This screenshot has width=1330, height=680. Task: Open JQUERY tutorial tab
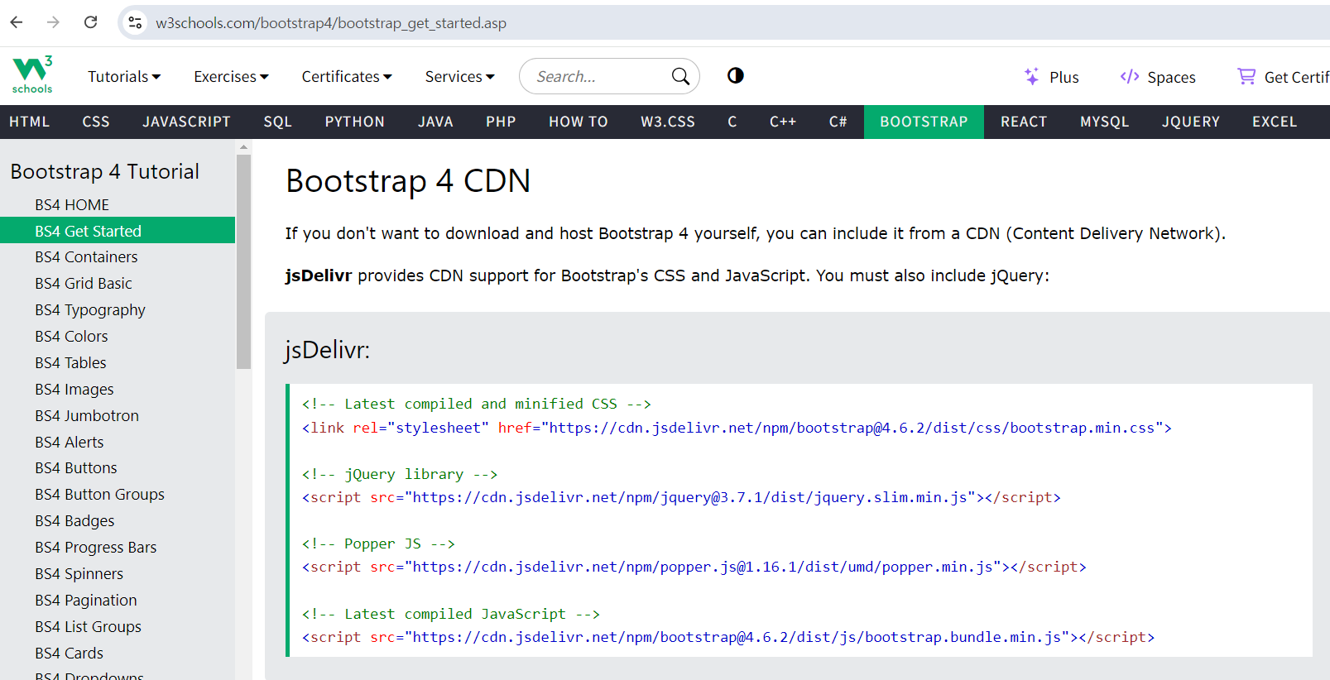click(1191, 122)
